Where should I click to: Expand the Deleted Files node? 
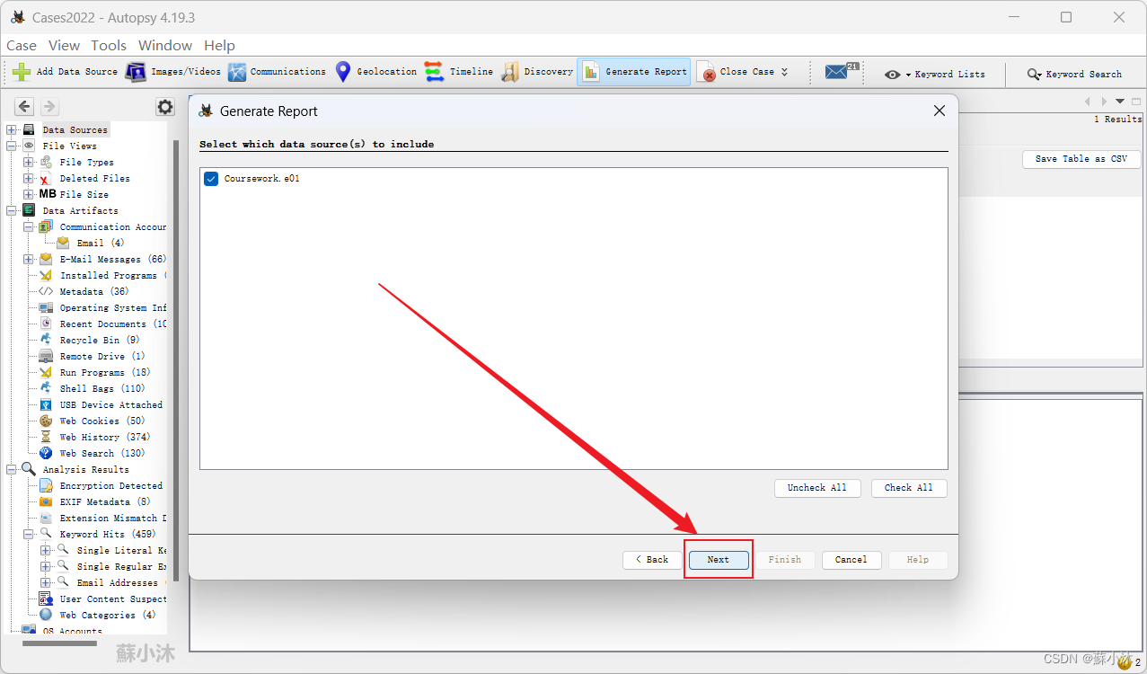tap(29, 179)
